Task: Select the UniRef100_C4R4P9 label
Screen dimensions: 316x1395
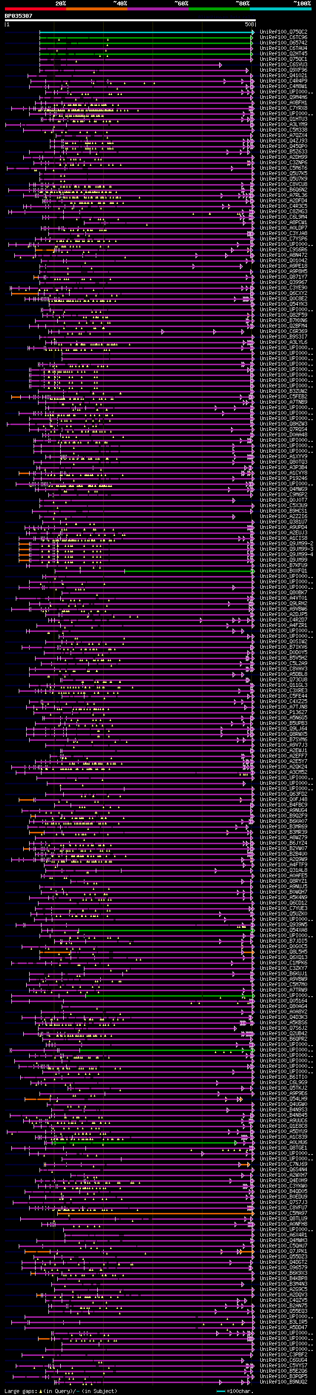Action: pos(283,81)
